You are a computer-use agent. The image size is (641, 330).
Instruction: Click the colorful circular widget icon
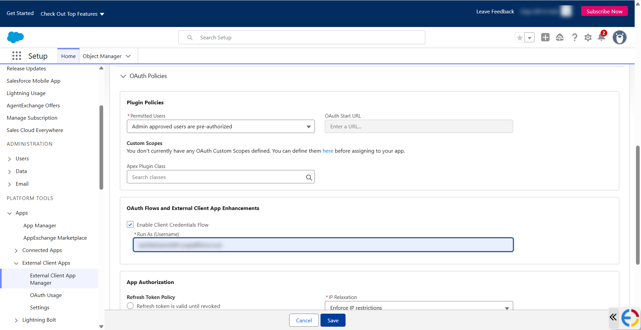630,318
